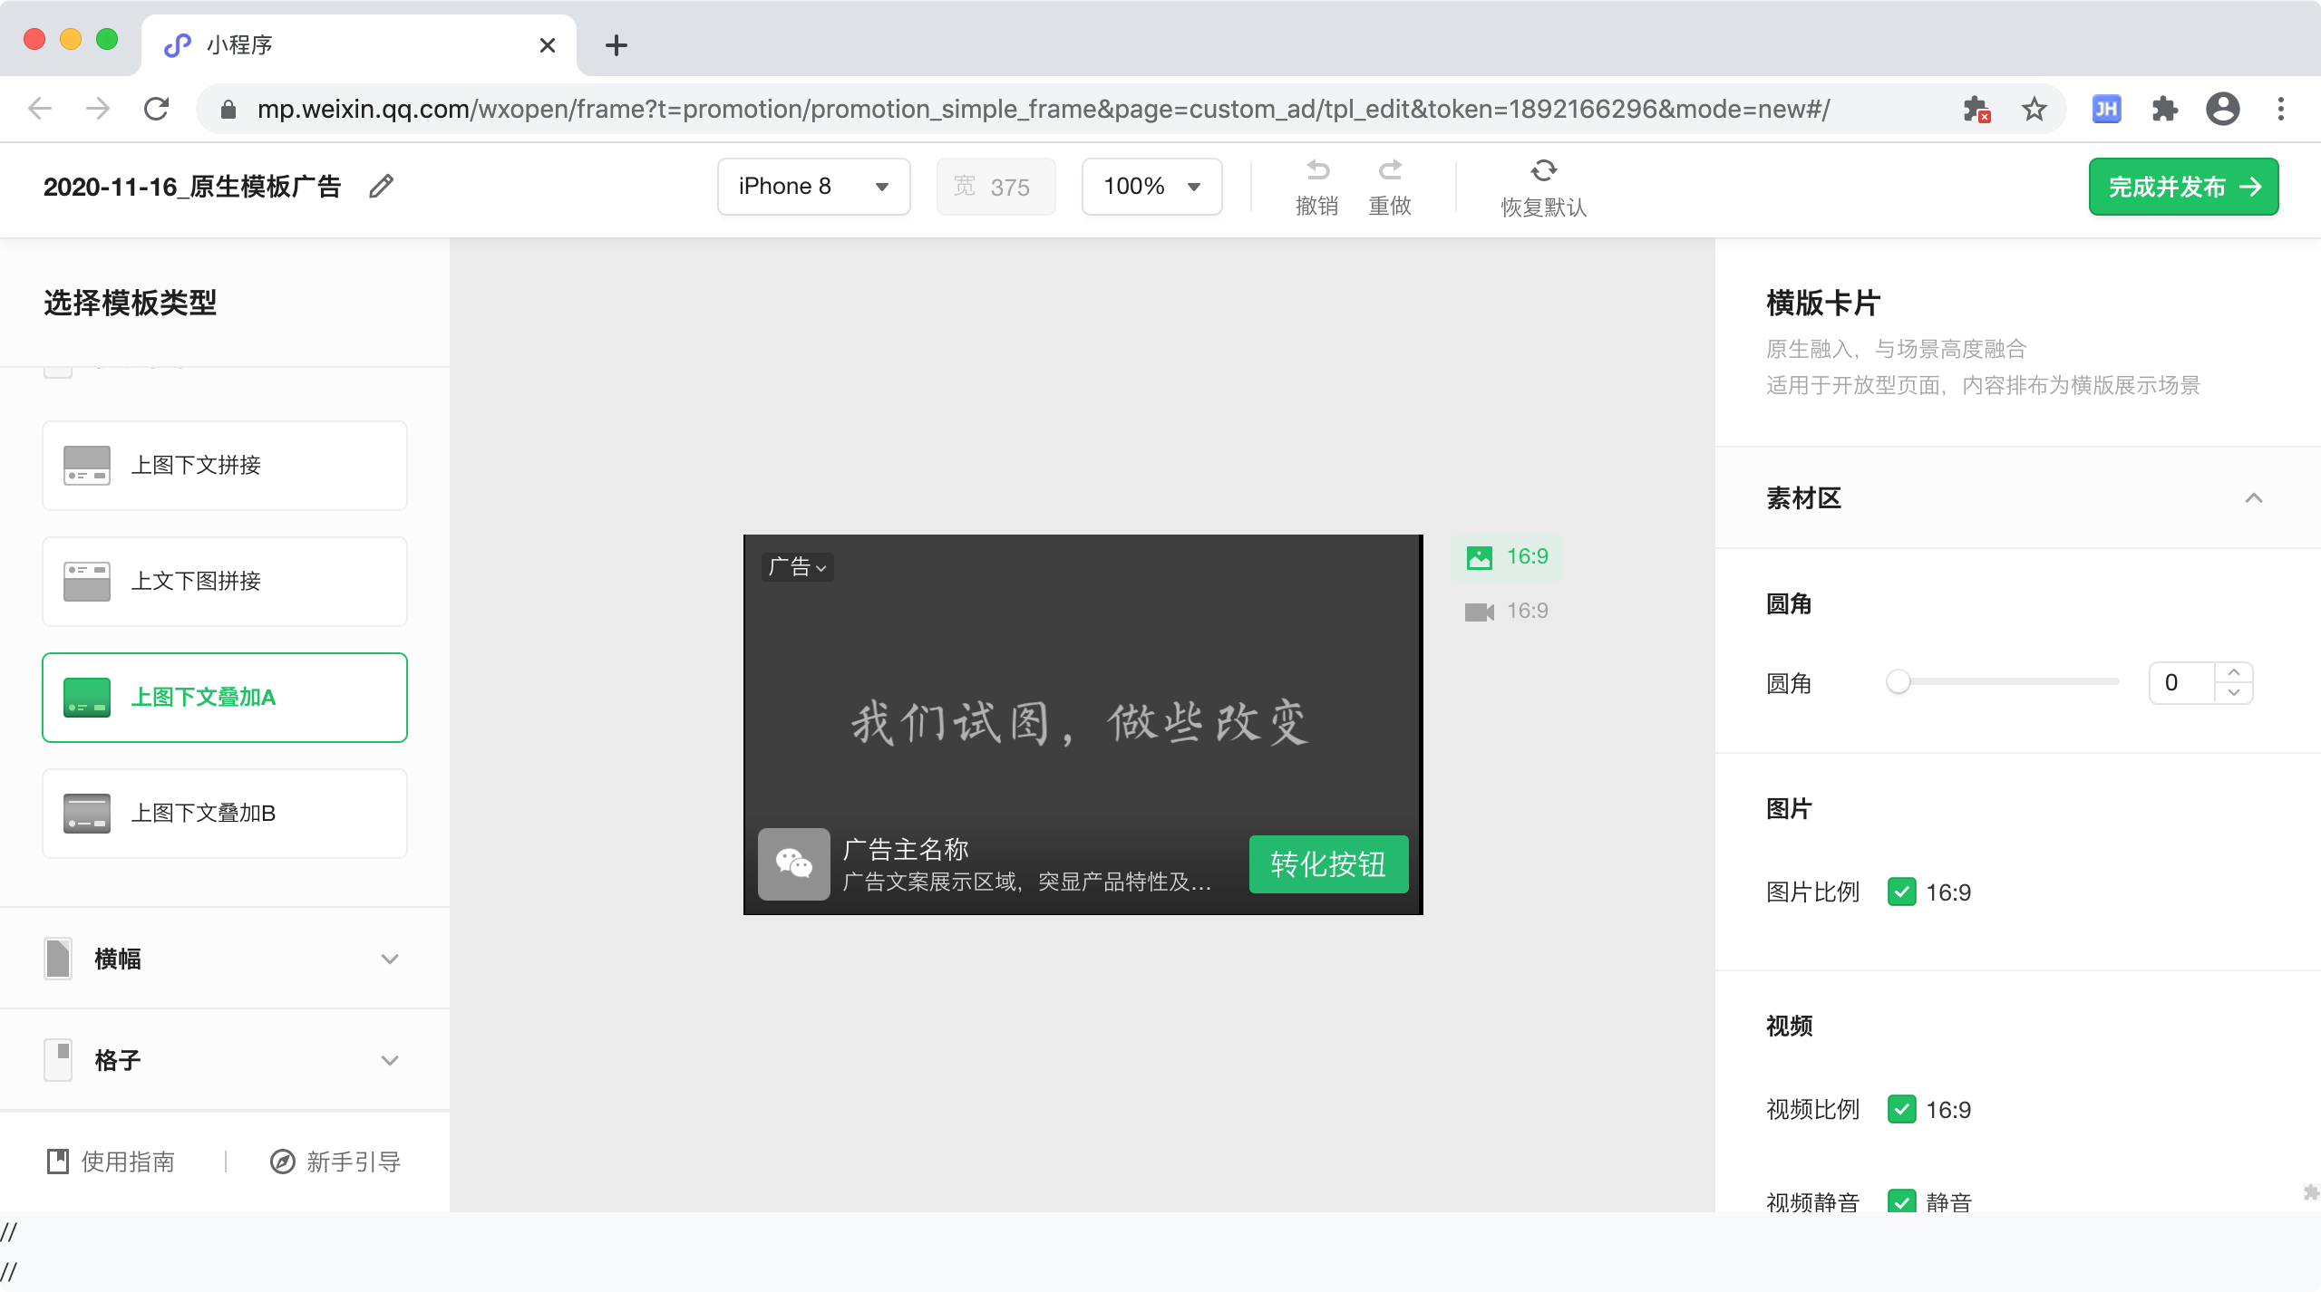The width and height of the screenshot is (2321, 1292).
Task: Click the 转化按钮 in the ad preview
Action: [1328, 864]
